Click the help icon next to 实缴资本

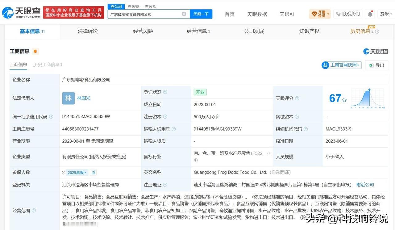tap(297, 117)
